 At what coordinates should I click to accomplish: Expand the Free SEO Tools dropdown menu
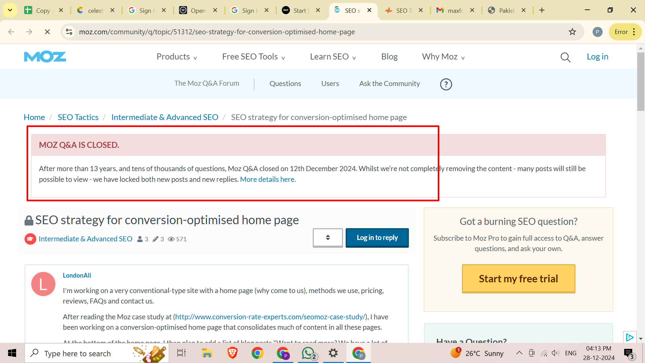(253, 57)
